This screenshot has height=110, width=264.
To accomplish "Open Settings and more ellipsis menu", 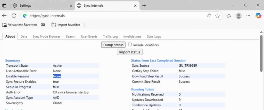I will 248,16.
